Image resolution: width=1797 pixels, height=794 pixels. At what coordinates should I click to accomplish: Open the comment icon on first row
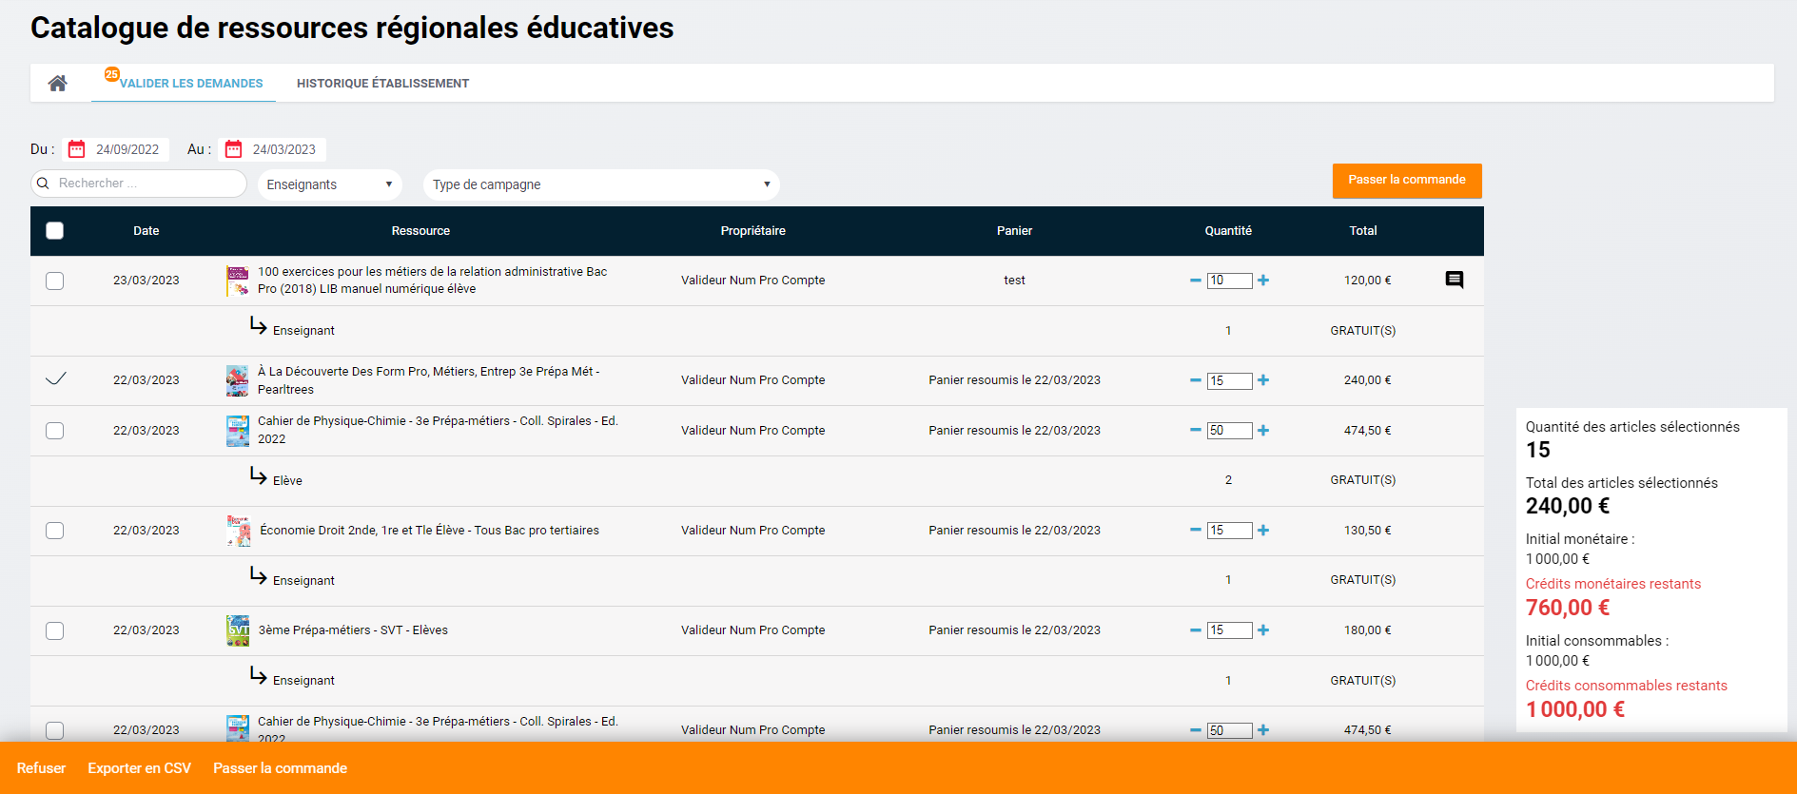coord(1454,280)
